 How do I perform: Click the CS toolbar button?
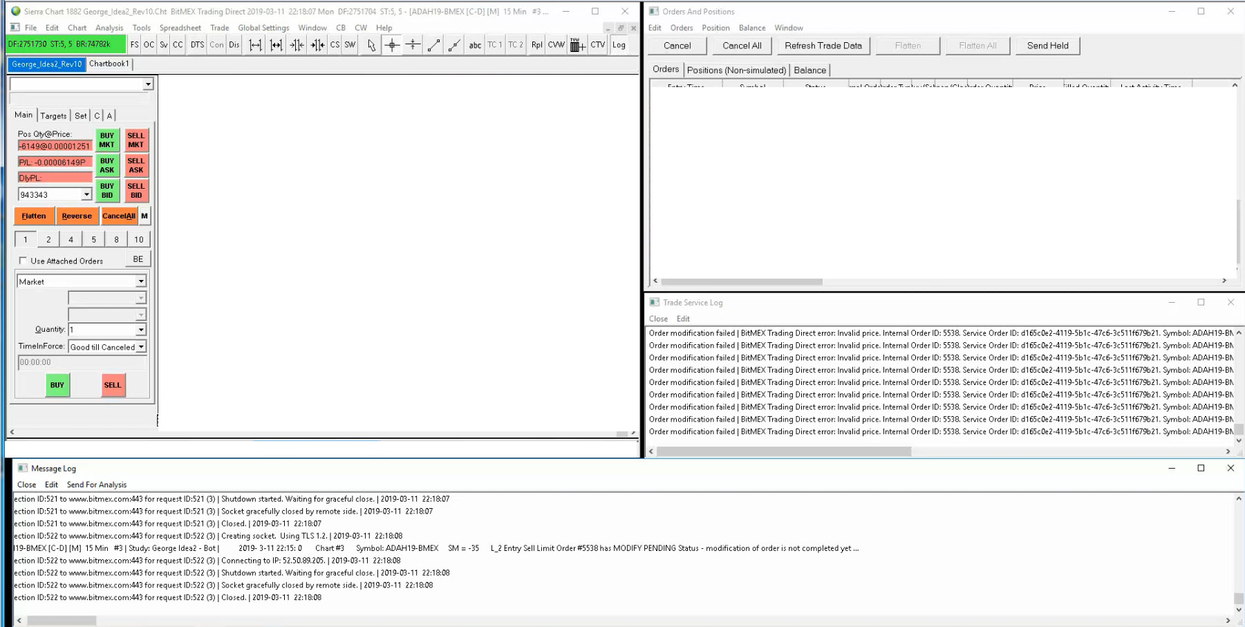[x=335, y=45]
